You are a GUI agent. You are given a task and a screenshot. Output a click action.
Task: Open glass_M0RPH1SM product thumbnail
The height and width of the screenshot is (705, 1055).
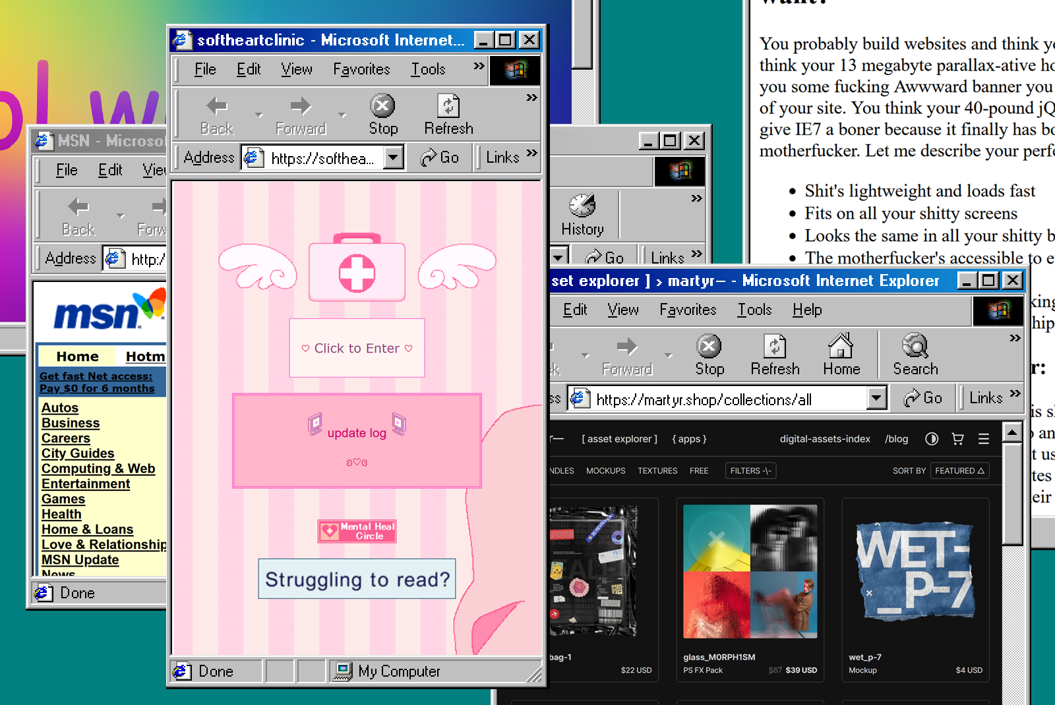750,571
